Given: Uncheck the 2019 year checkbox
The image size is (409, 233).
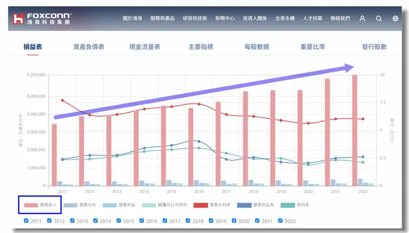Looking at the screenshot, I should point(211,221).
